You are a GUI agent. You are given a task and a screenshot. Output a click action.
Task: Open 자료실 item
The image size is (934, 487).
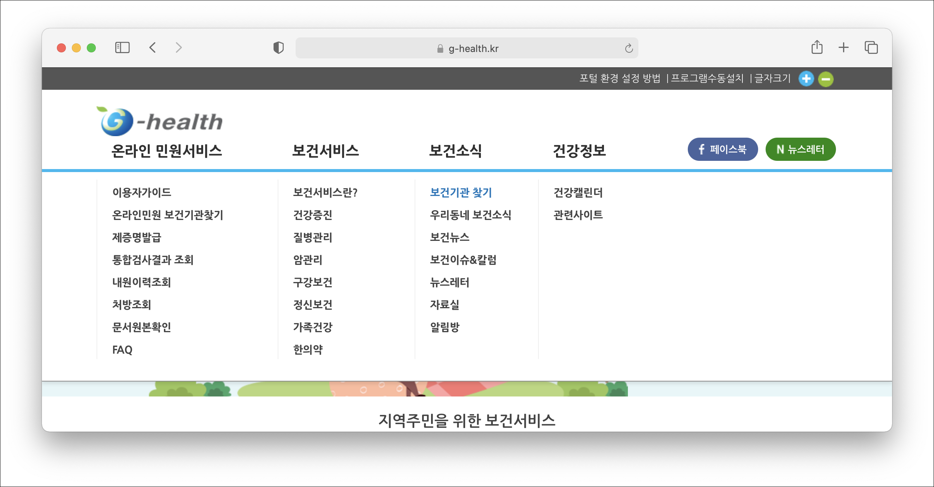pos(445,304)
